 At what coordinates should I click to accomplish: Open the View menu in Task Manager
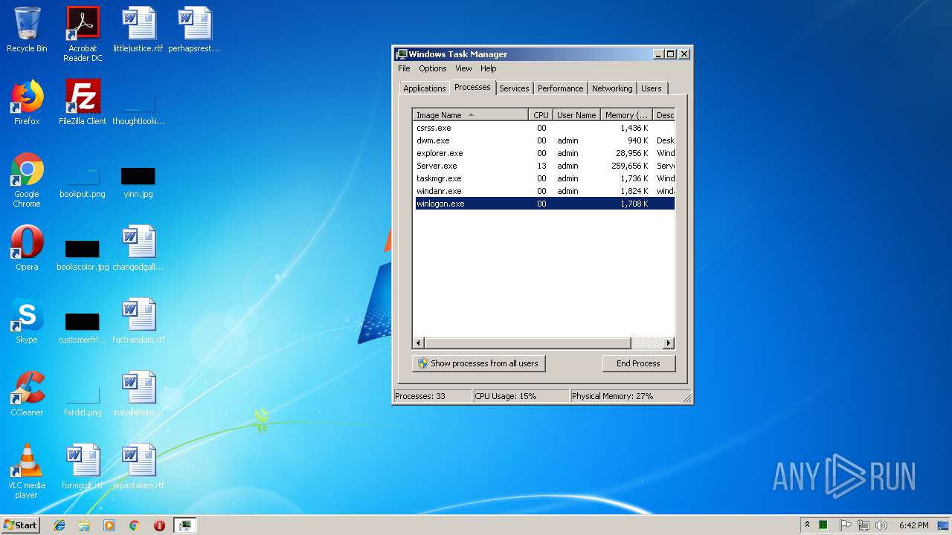coord(463,68)
